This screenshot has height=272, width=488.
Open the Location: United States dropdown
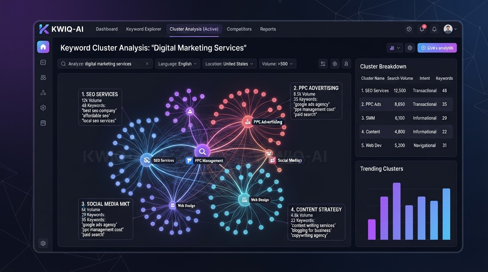pyautogui.click(x=229, y=64)
